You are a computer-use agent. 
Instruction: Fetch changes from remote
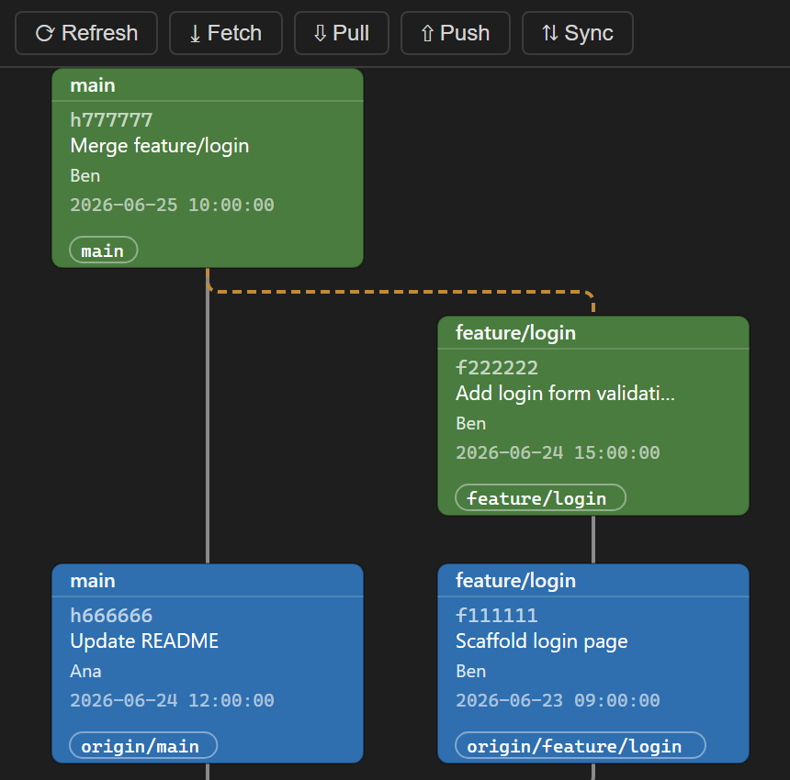click(226, 33)
